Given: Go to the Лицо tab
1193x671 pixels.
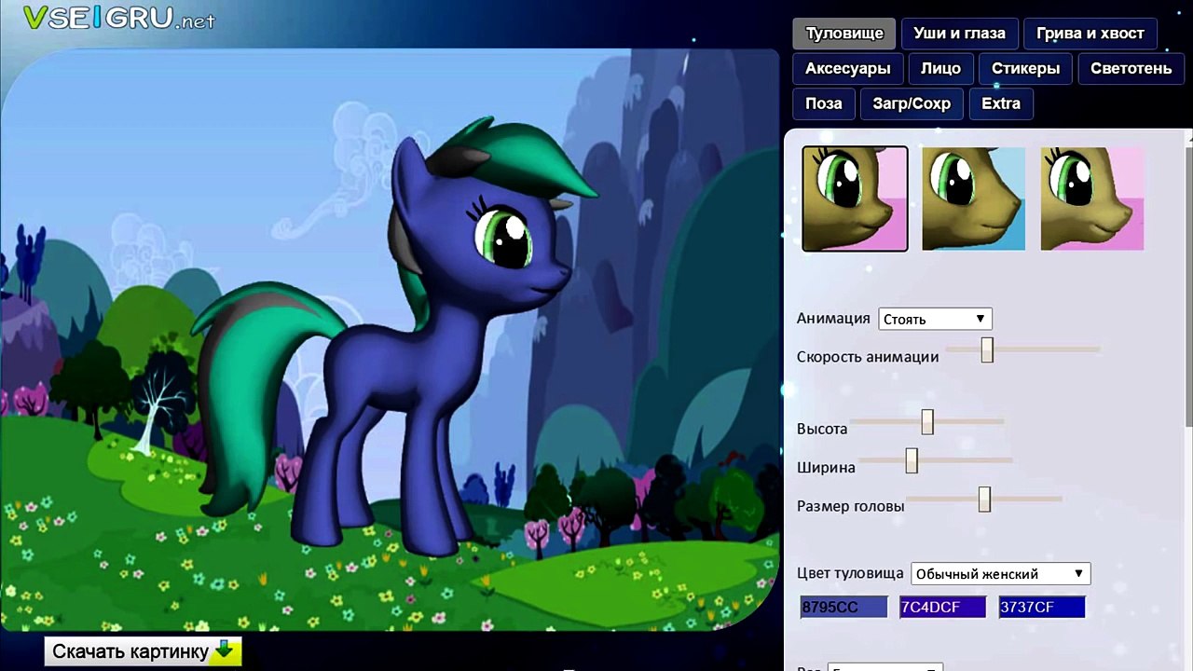Looking at the screenshot, I should (940, 69).
